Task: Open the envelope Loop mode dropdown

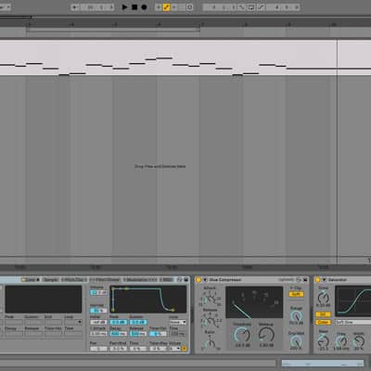Action: 178,322
